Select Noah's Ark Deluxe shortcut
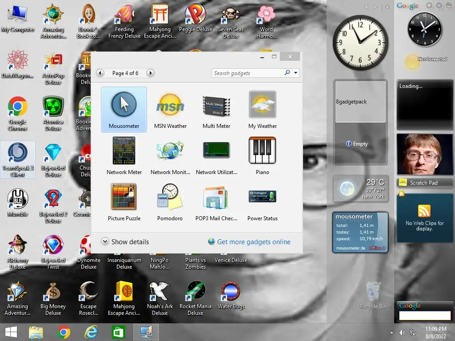455x341 pixels. 160,299
